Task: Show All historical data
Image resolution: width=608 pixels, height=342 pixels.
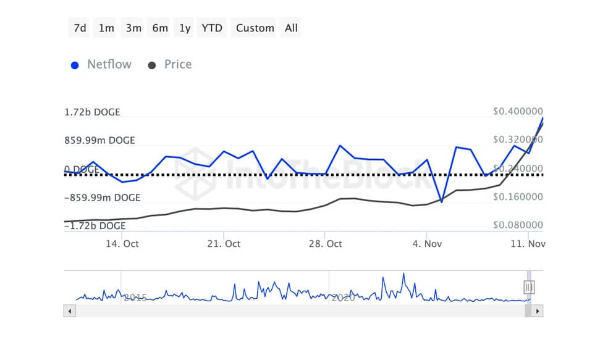Action: pyautogui.click(x=291, y=28)
